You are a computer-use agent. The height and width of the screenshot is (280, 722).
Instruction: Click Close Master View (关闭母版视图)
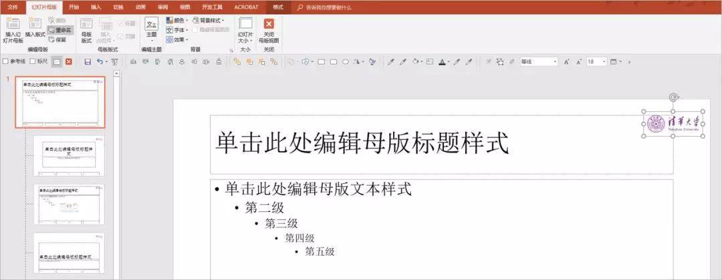[269, 31]
